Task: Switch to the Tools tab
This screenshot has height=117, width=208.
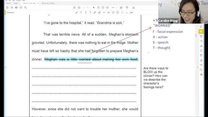Action: click(x=16, y=3)
